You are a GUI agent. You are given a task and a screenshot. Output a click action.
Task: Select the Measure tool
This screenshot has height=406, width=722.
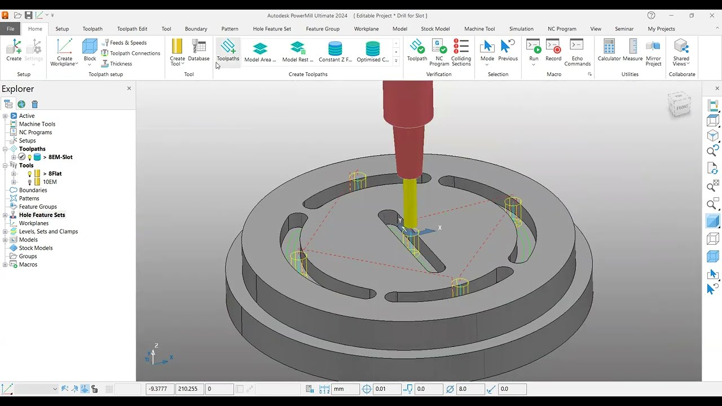pos(633,50)
